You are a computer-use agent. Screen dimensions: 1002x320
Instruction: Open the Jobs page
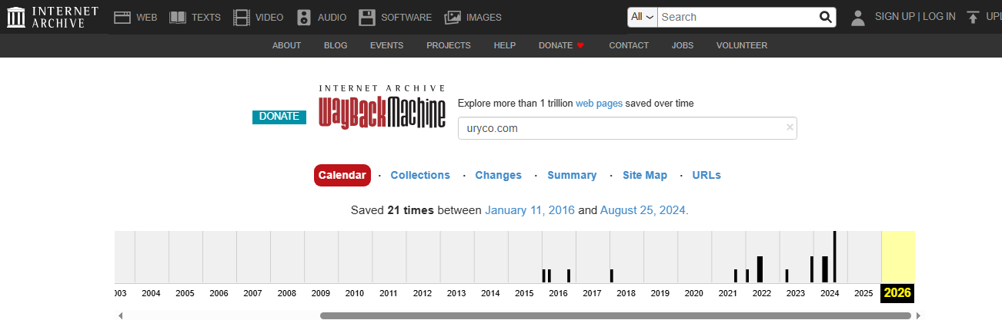[683, 45]
